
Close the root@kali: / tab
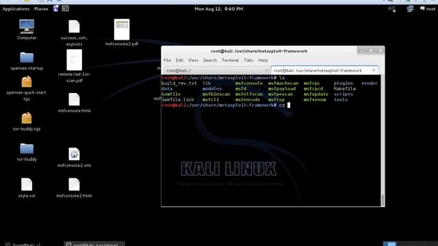coord(266,70)
